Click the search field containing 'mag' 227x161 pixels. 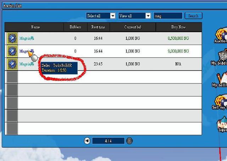(x=168, y=16)
